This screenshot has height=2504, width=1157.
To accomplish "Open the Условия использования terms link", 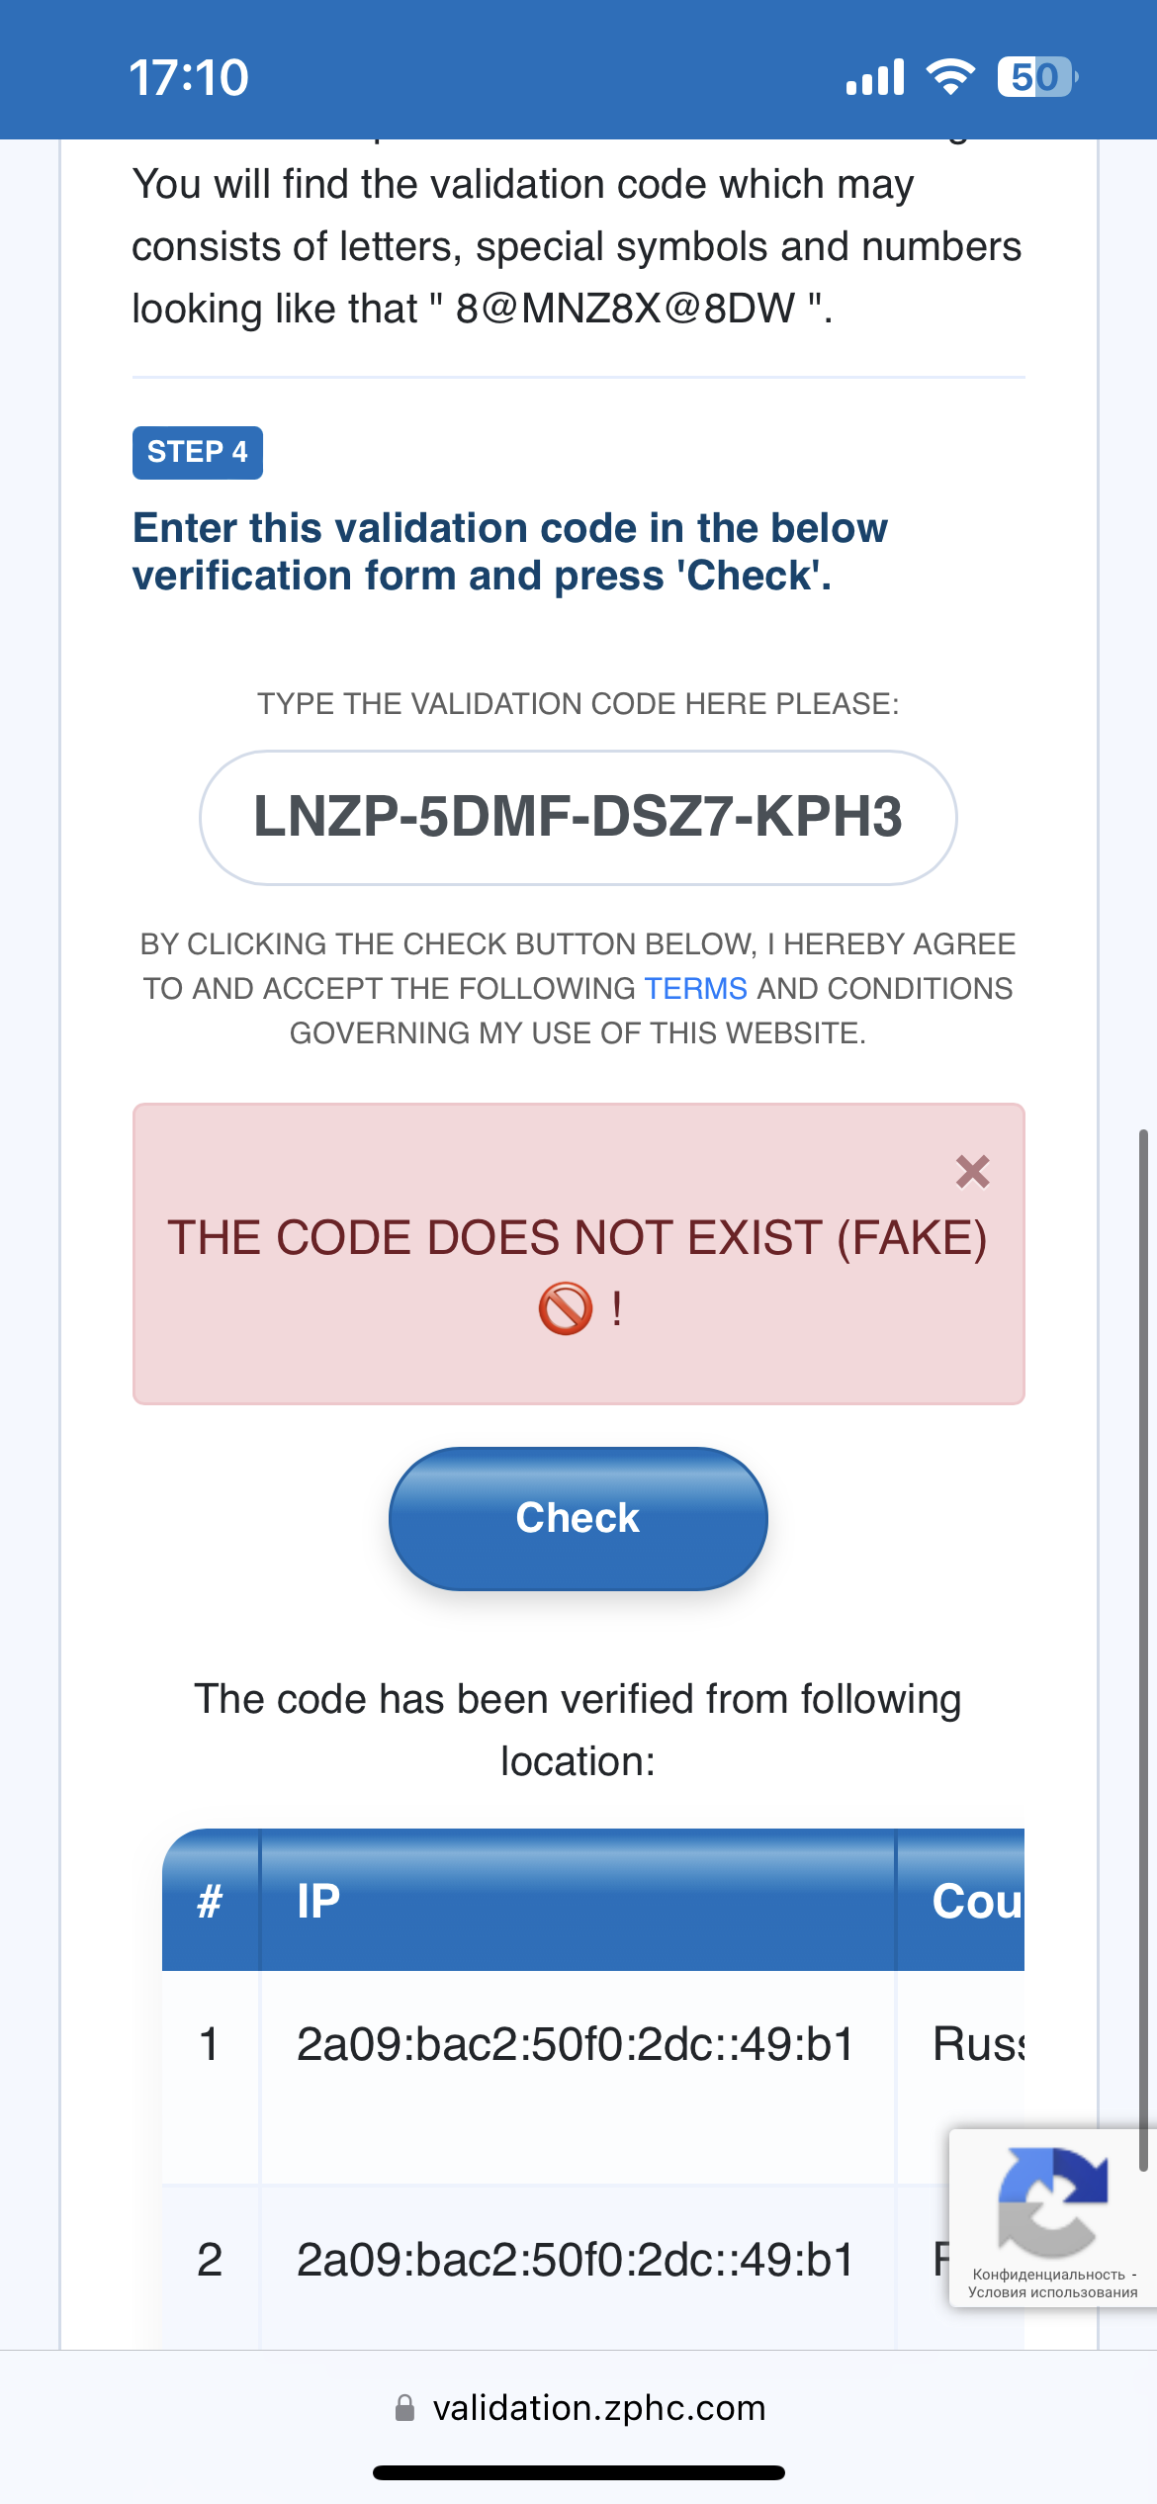I will pos(1052,2292).
